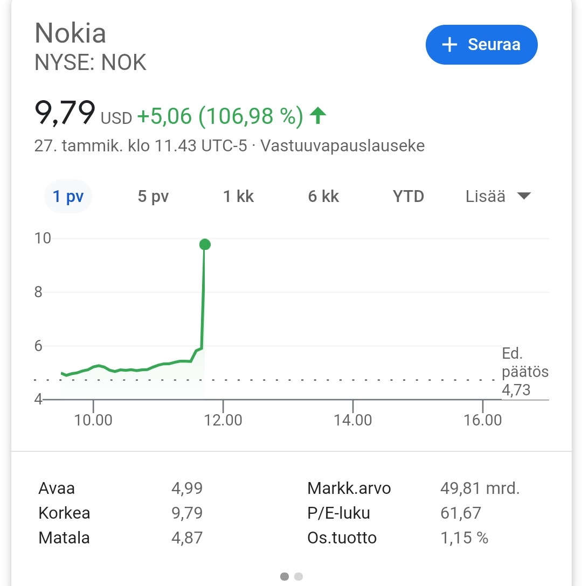The width and height of the screenshot is (582, 586).
Task: Go to the second page indicator dot
Action: [299, 576]
